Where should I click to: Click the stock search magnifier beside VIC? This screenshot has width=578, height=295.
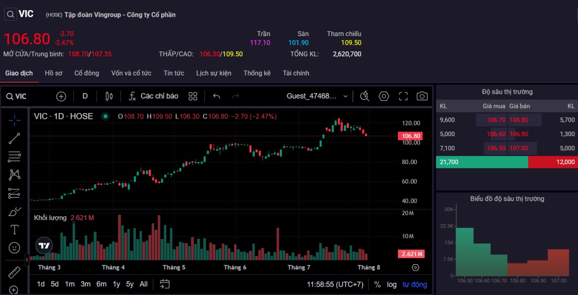point(10,14)
